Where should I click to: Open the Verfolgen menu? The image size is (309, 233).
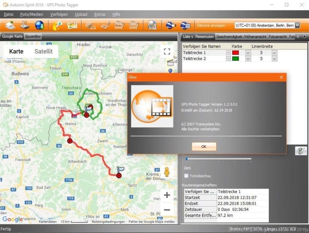coord(59,14)
